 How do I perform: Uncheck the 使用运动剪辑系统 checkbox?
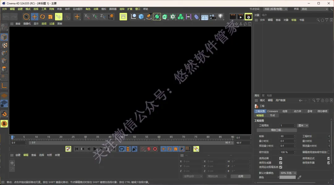(280, 167)
